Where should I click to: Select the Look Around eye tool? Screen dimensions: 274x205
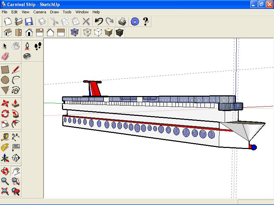point(27,56)
